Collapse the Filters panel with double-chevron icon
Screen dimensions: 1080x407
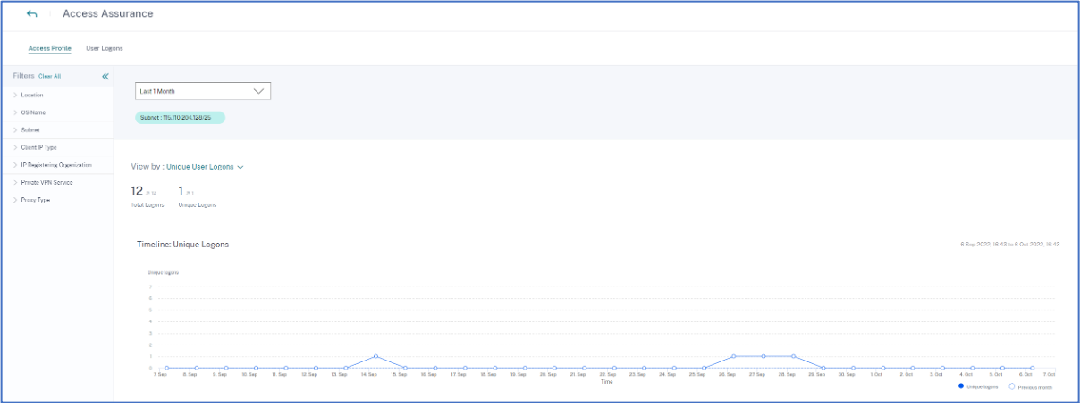click(x=105, y=77)
